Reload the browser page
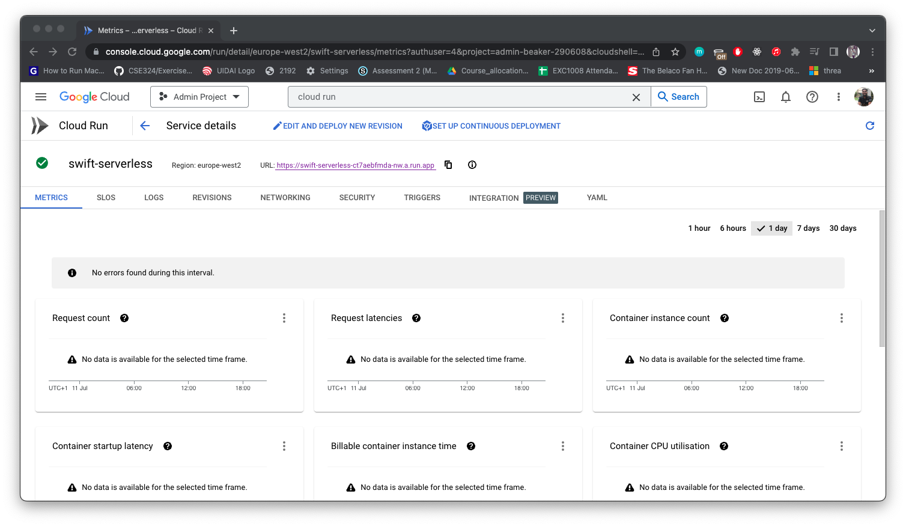Screen dimensions: 906x526 pos(72,52)
